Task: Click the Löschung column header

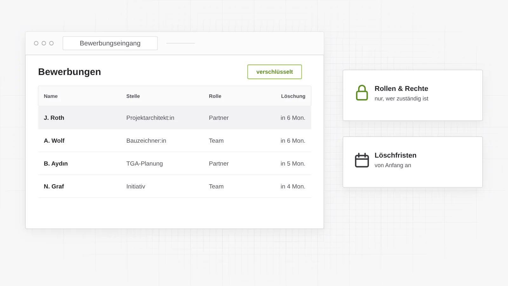Action: (293, 96)
